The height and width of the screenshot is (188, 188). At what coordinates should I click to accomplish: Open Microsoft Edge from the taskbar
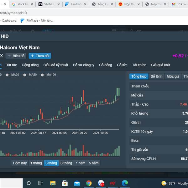click(125, 183)
